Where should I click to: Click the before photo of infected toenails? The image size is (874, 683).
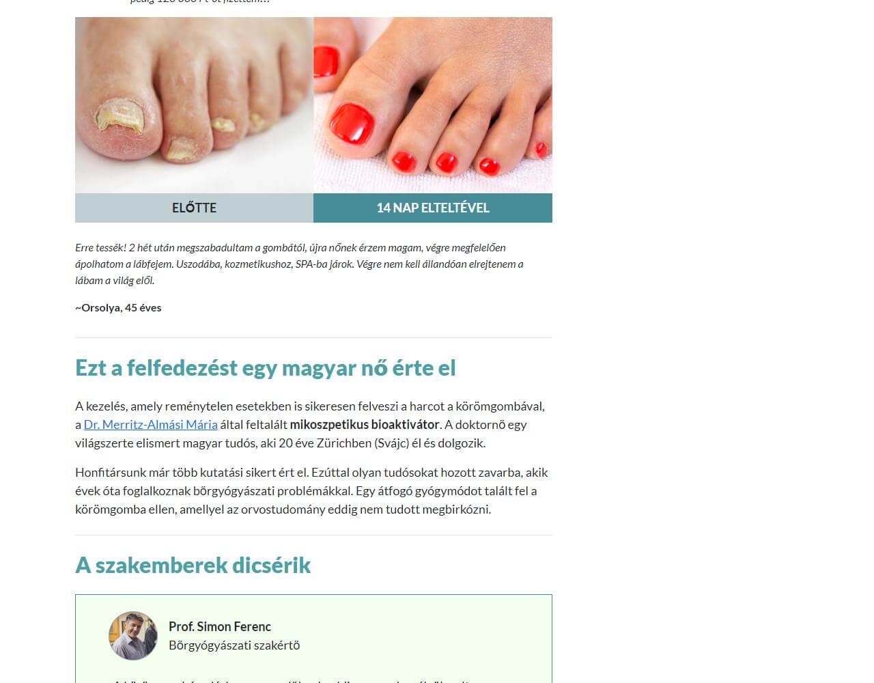[194, 105]
